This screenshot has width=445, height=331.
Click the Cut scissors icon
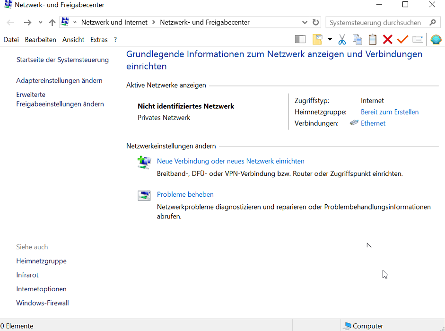[342, 39]
